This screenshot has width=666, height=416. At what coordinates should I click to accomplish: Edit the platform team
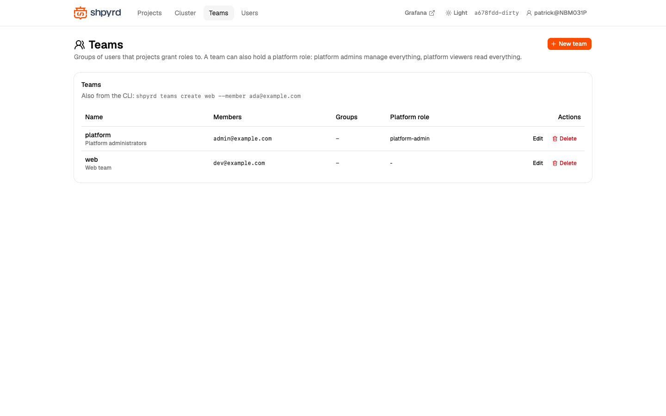[x=538, y=139]
